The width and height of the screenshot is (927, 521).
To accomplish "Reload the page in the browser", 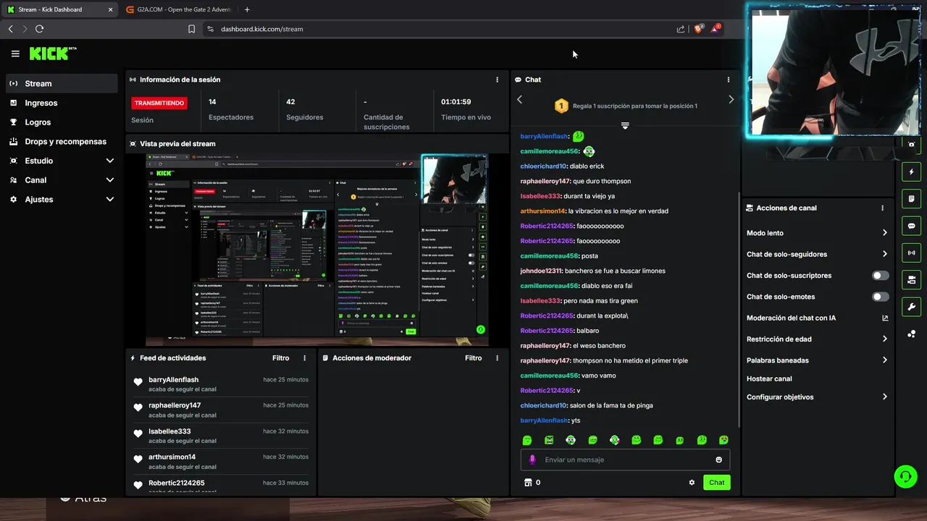I will [x=39, y=29].
